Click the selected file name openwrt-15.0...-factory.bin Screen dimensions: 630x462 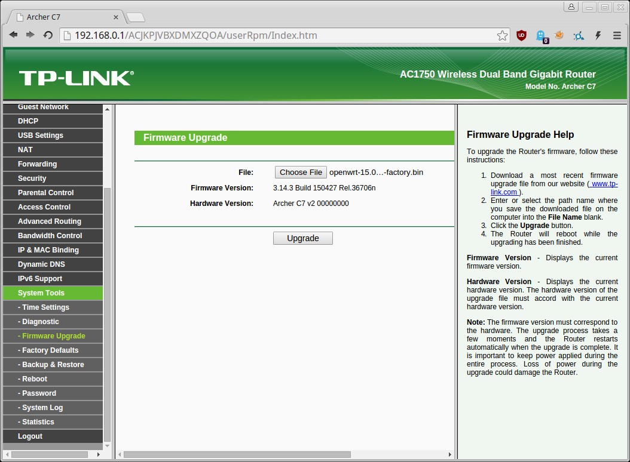(376, 172)
